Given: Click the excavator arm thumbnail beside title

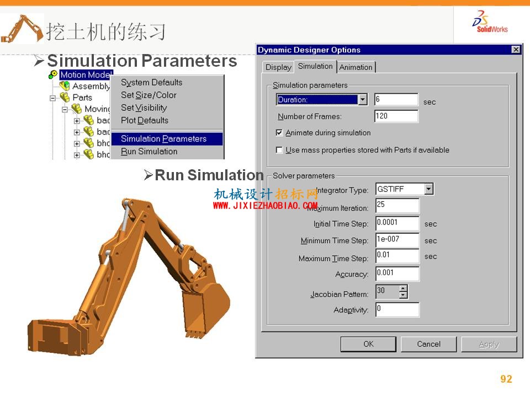Looking at the screenshot, I should click(x=22, y=29).
